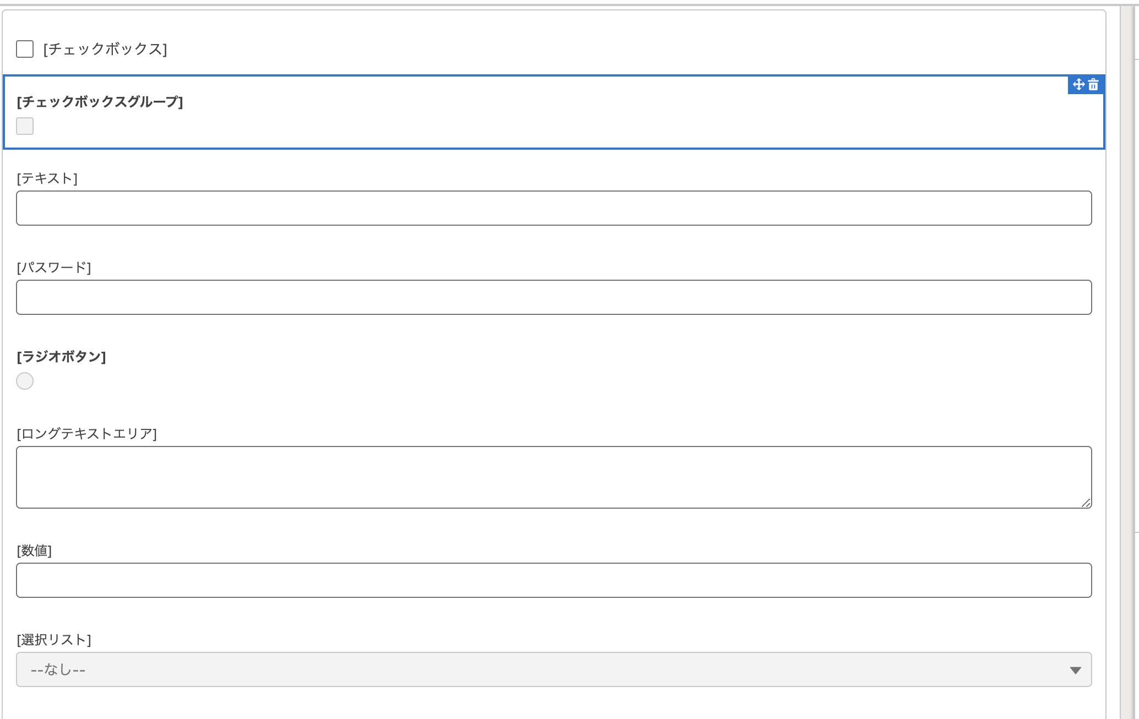Select the radio button under ラジオボタン
This screenshot has width=1139, height=719.
[25, 381]
